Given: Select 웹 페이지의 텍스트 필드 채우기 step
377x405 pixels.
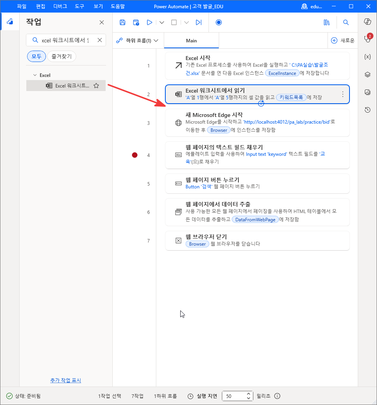Looking at the screenshot, I should coord(257,155).
